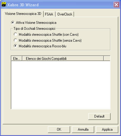Click the Xabre 3D title bar icon
Viewport: 121px width, 136px height.
click(x=4, y=4)
